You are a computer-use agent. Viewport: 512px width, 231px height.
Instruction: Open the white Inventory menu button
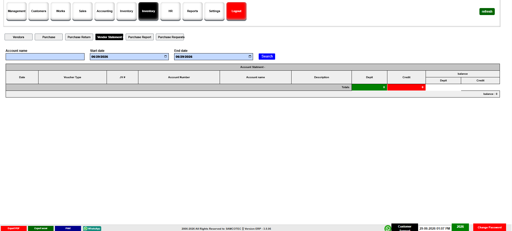(127, 11)
